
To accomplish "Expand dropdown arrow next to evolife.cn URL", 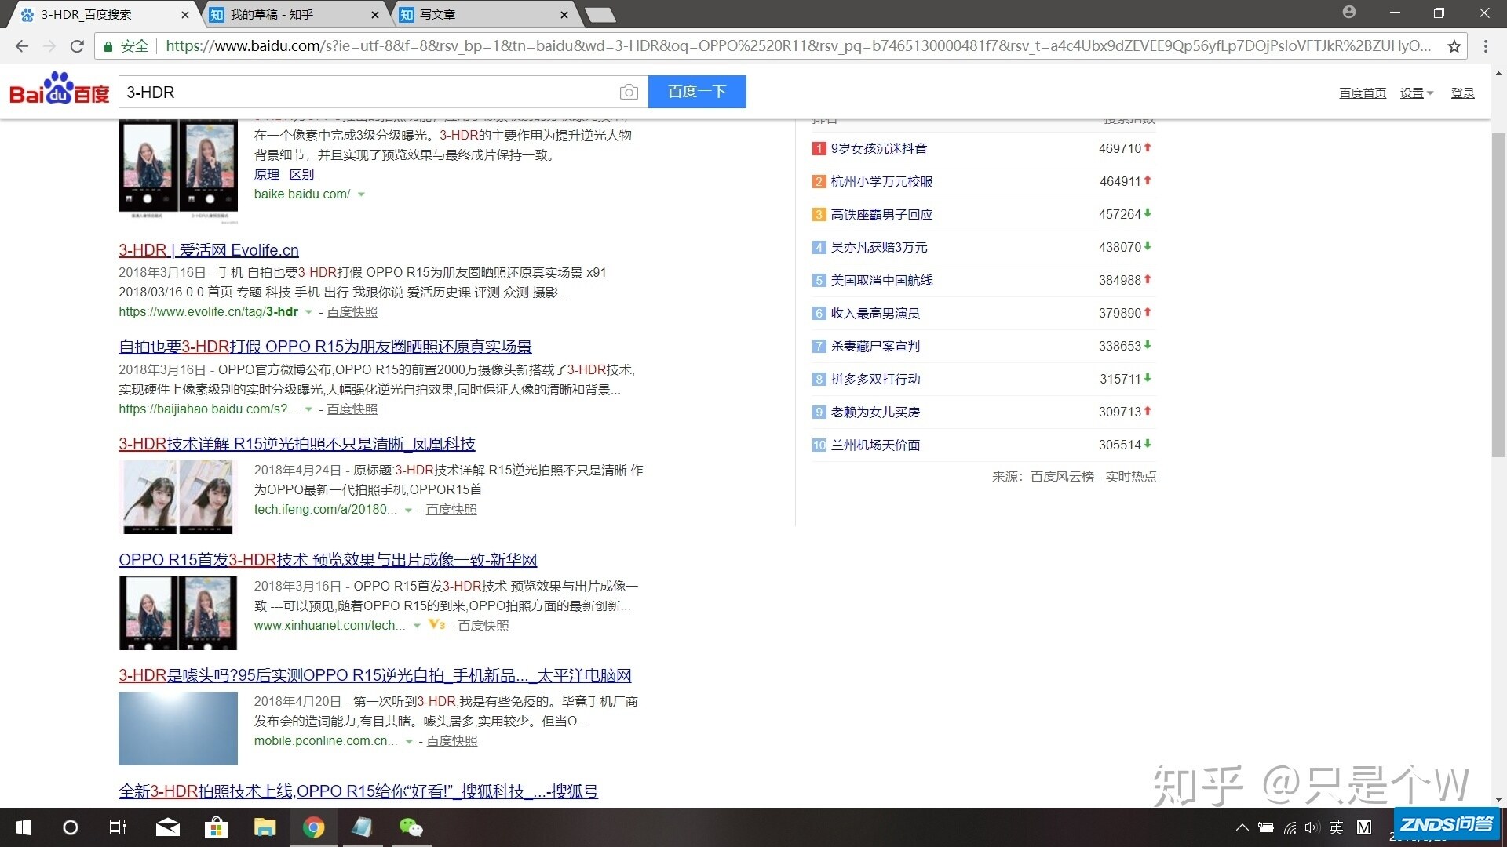I will pyautogui.click(x=308, y=312).
